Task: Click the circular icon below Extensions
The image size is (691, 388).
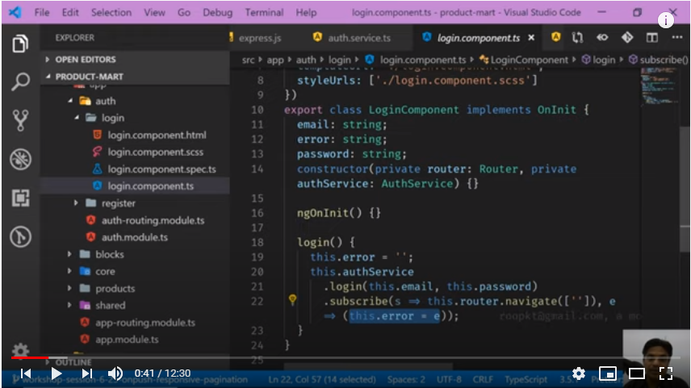Action: tap(20, 236)
